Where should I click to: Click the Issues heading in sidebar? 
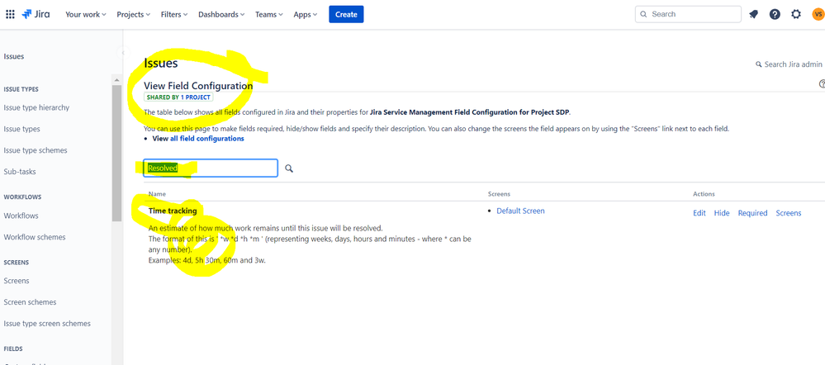point(14,56)
